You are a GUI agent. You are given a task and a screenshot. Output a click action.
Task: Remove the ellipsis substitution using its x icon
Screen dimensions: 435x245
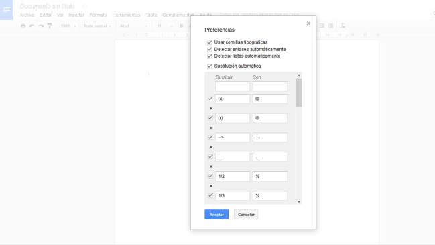211,166
